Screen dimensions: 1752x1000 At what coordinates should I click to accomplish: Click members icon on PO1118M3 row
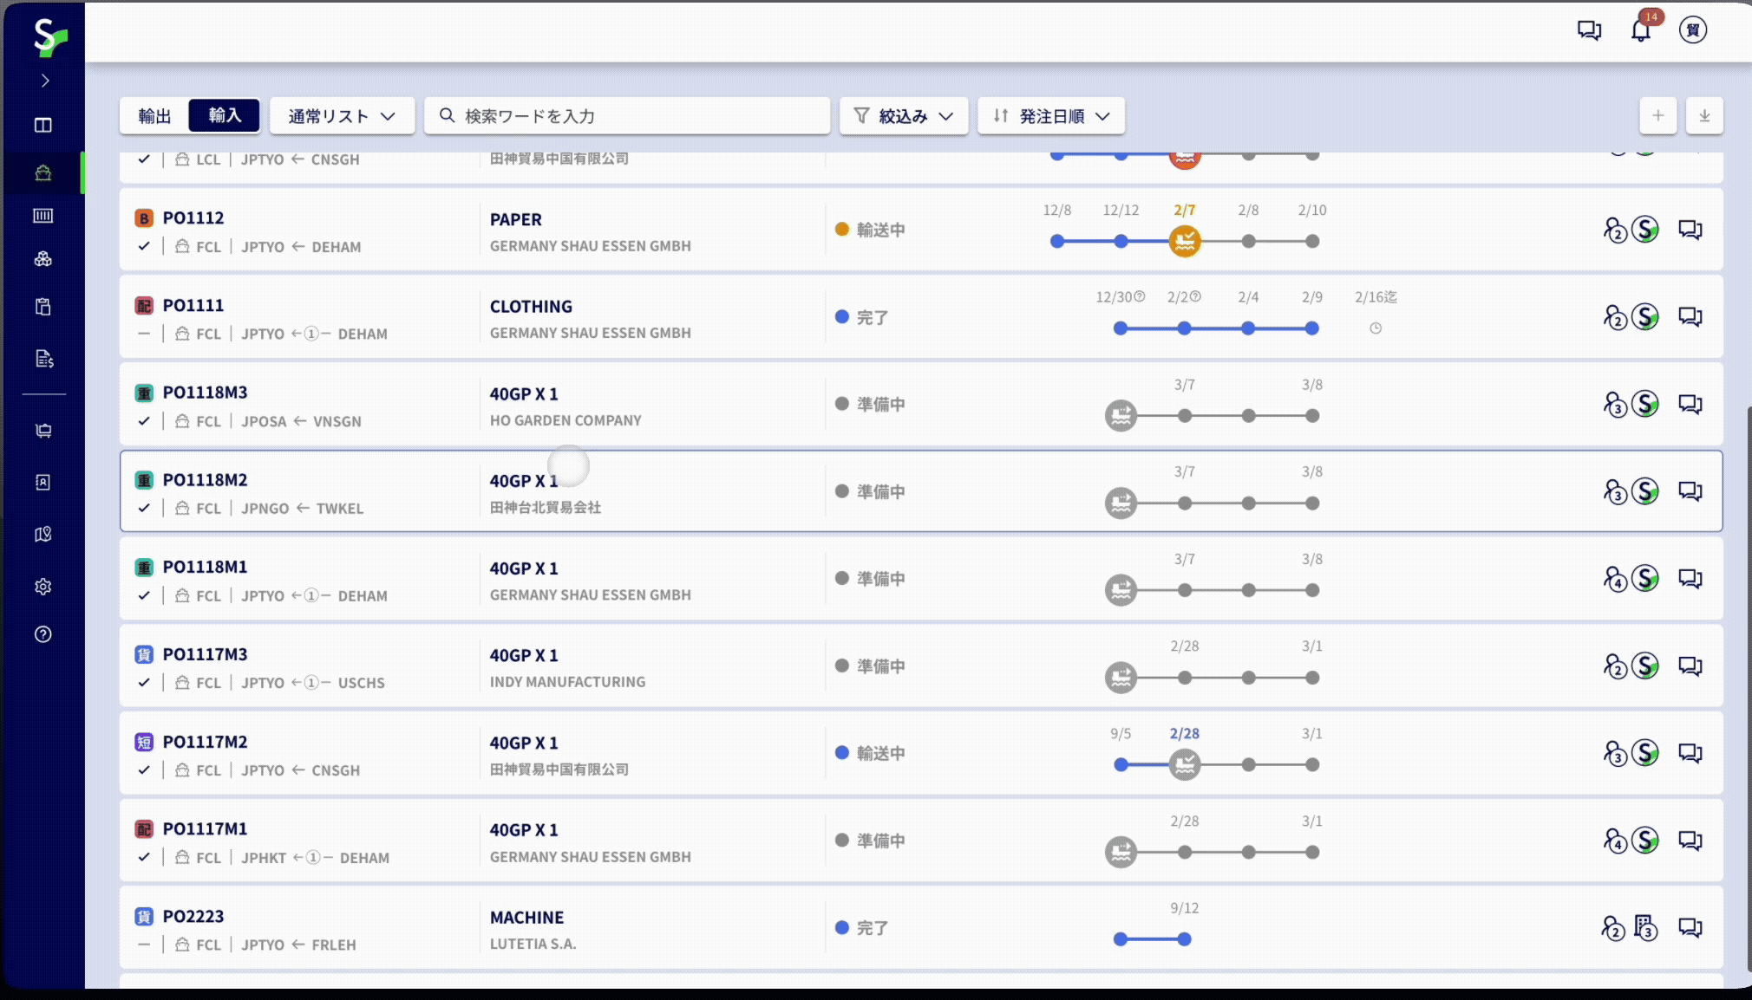click(1613, 405)
